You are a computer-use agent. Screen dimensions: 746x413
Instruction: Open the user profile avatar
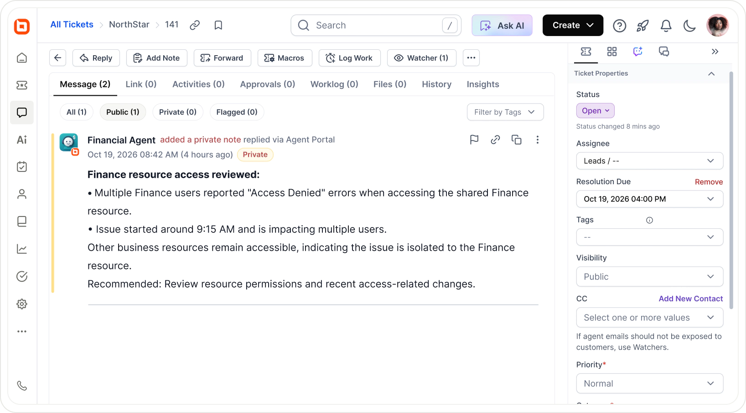coord(717,25)
